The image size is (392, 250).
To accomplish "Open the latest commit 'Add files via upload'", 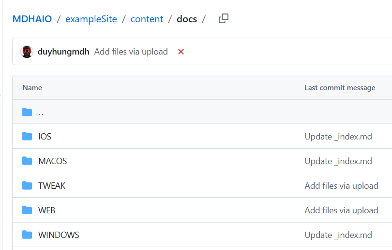I will pos(131,52).
